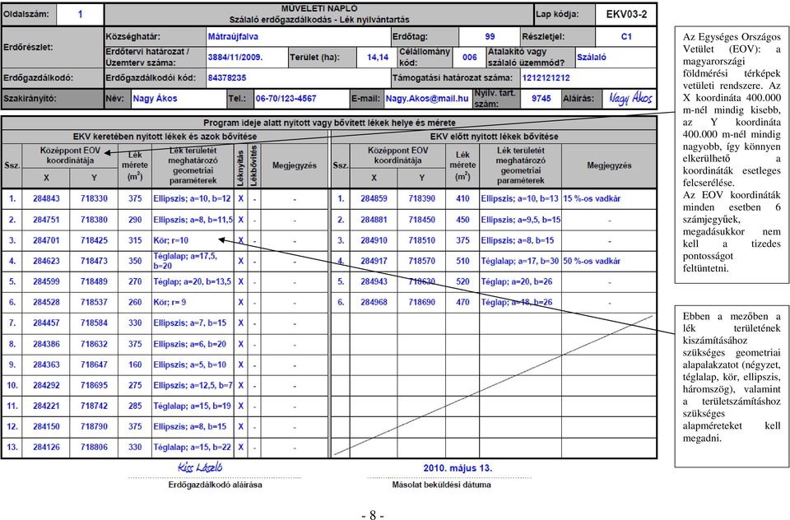790x520 pixels.
Task: Select the forest manager code 84378235
Action: (x=227, y=78)
